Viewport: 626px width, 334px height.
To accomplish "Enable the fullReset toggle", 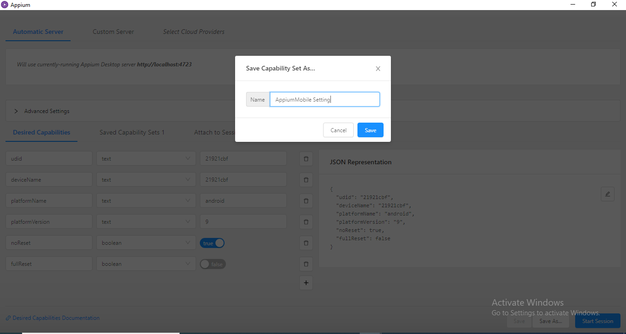I will pos(213,264).
